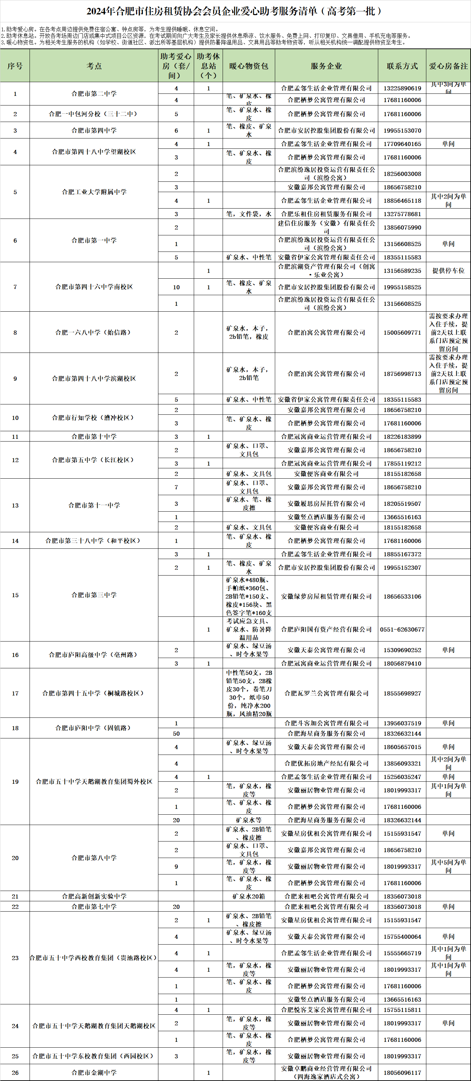The height and width of the screenshot is (1081, 471).
Task: Click phone number 13156589235
Action: [402, 271]
